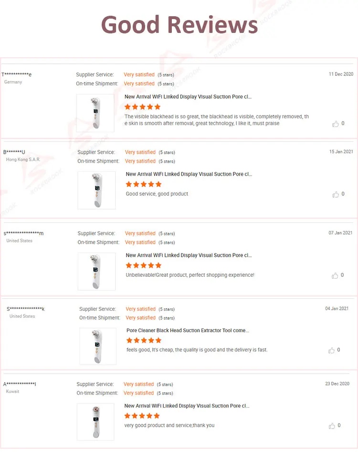358x452 pixels.
Task: Like the Kuwait review dated 23 Dec 2020
Action: pyautogui.click(x=332, y=426)
